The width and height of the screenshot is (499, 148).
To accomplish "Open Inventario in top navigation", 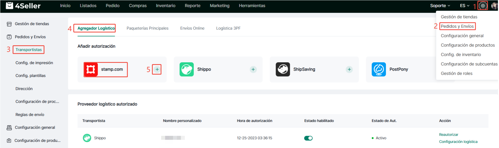I will pyautogui.click(x=166, y=6).
